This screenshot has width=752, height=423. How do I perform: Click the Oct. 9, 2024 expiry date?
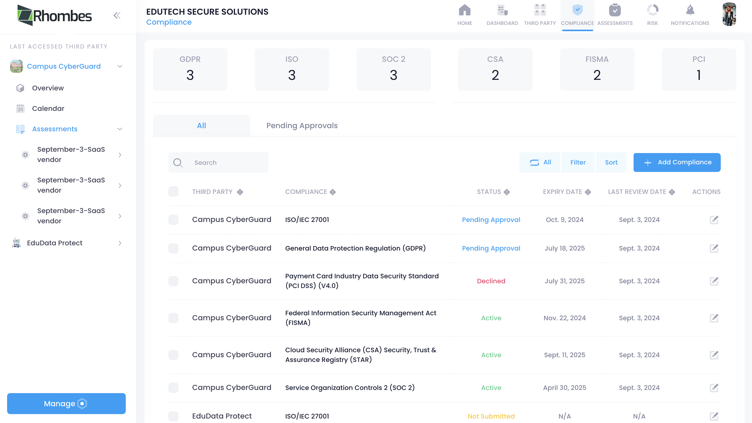pyautogui.click(x=565, y=220)
